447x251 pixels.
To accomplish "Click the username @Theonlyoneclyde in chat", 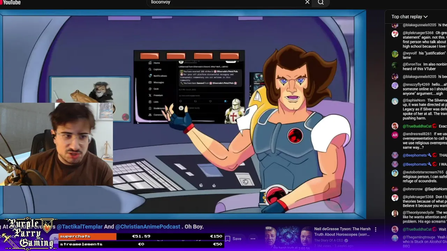I will pyautogui.click(x=418, y=213).
